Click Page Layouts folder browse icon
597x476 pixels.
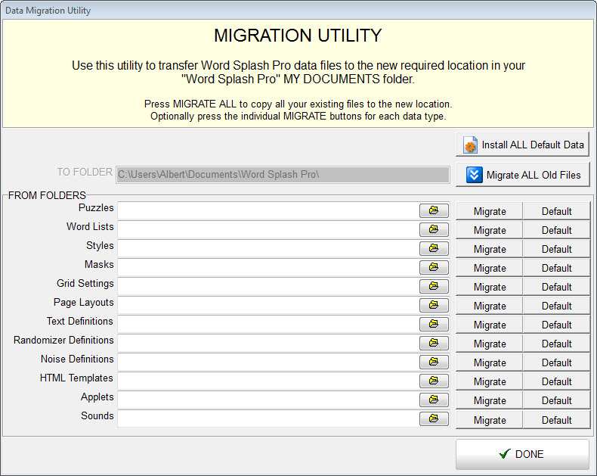434,305
